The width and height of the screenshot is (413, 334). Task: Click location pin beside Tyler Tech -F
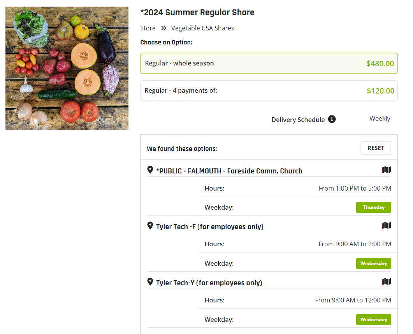[x=150, y=226]
